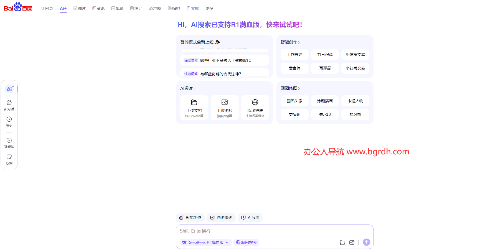Open the 历史 history panel
Viewport: 493px width, 250px height.
pos(9,122)
